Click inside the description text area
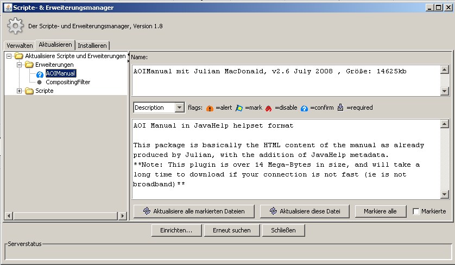Image resolution: width=455 pixels, height=265 pixels. click(x=286, y=159)
